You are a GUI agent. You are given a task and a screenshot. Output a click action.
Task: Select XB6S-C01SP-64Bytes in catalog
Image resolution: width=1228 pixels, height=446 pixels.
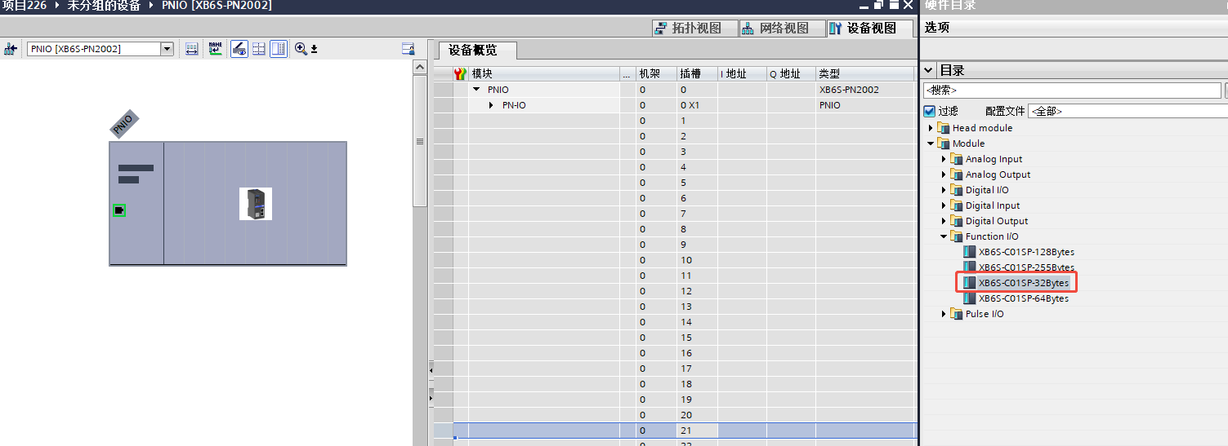pyautogui.click(x=1023, y=298)
